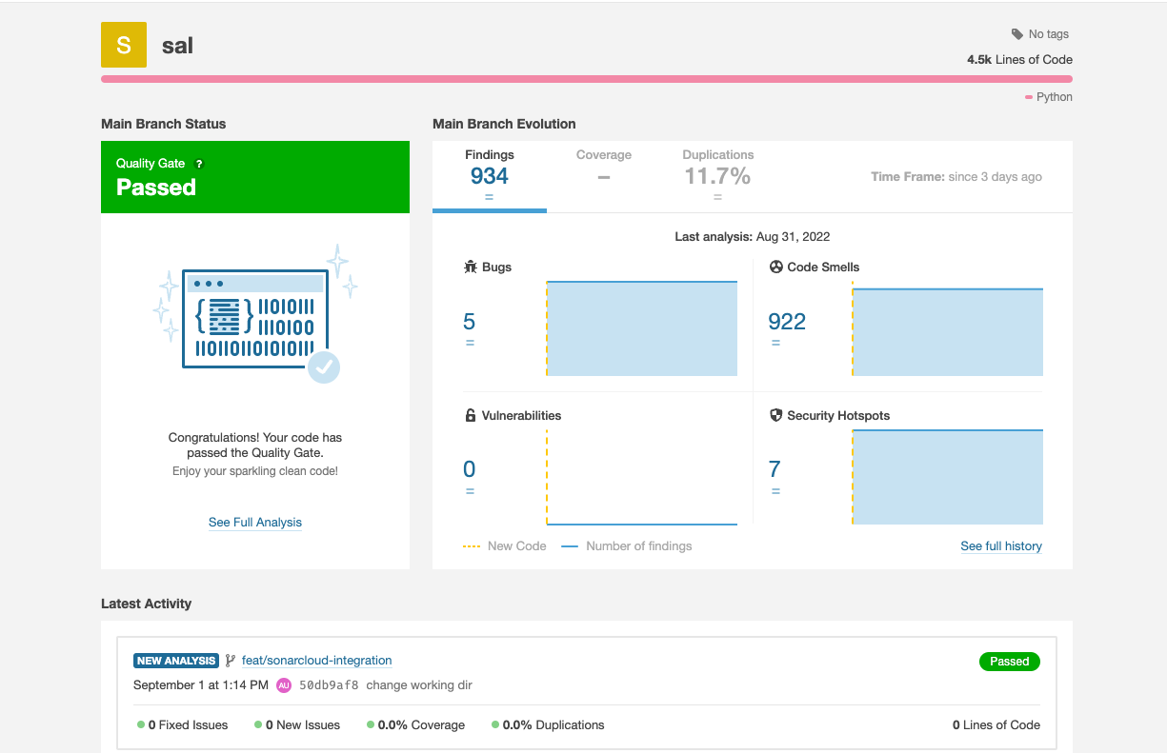
Task: Click the pink Python language bar
Action: click(587, 79)
